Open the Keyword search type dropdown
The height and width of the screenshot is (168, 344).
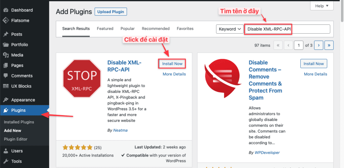coord(230,29)
